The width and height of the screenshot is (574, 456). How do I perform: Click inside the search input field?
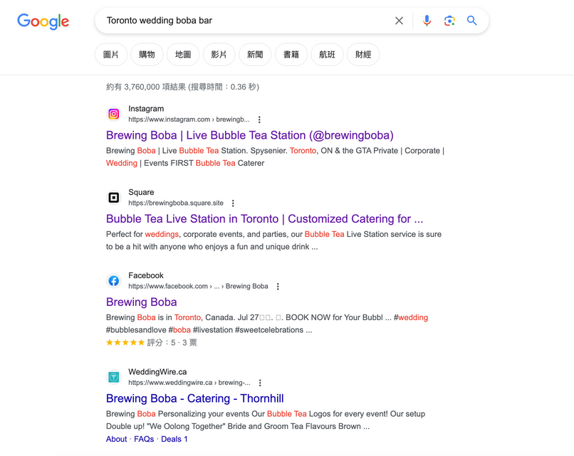coord(242,21)
